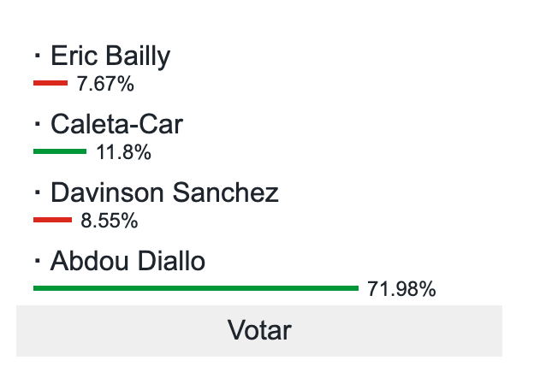
Task: Click the long green bar under Abdou Diallo
Action: tap(195, 288)
